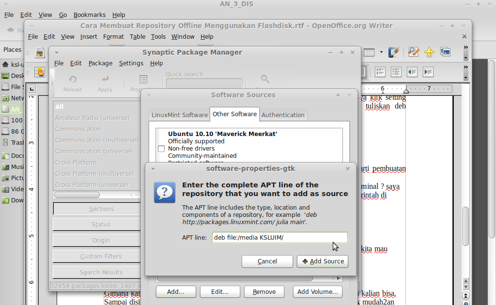
Task: Click the Edit... button in Software Sources
Action: point(220,292)
